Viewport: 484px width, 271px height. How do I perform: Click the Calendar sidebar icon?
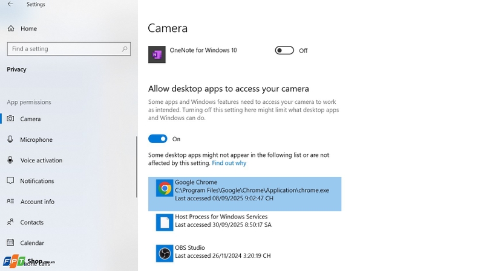[10, 243]
